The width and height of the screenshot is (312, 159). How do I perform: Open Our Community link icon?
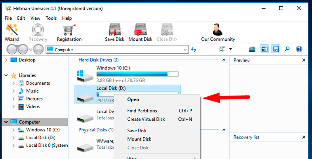point(218,30)
